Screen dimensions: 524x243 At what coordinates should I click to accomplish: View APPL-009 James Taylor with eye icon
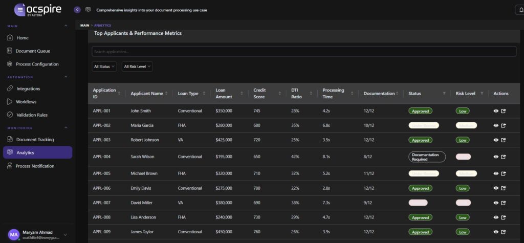pos(496,232)
